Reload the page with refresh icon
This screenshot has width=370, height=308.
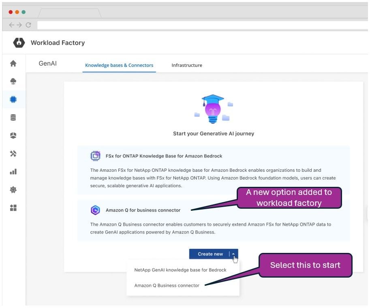28,25
